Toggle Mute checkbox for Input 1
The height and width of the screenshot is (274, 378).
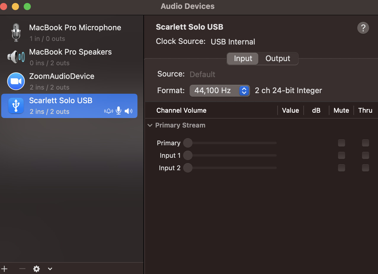click(342, 155)
